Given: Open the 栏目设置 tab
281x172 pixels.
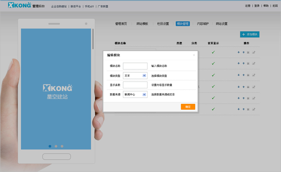Looking at the screenshot, I should coord(163,24).
